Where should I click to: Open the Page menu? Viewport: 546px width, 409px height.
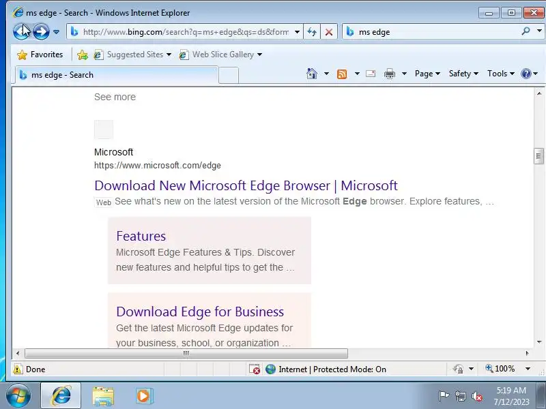[428, 74]
